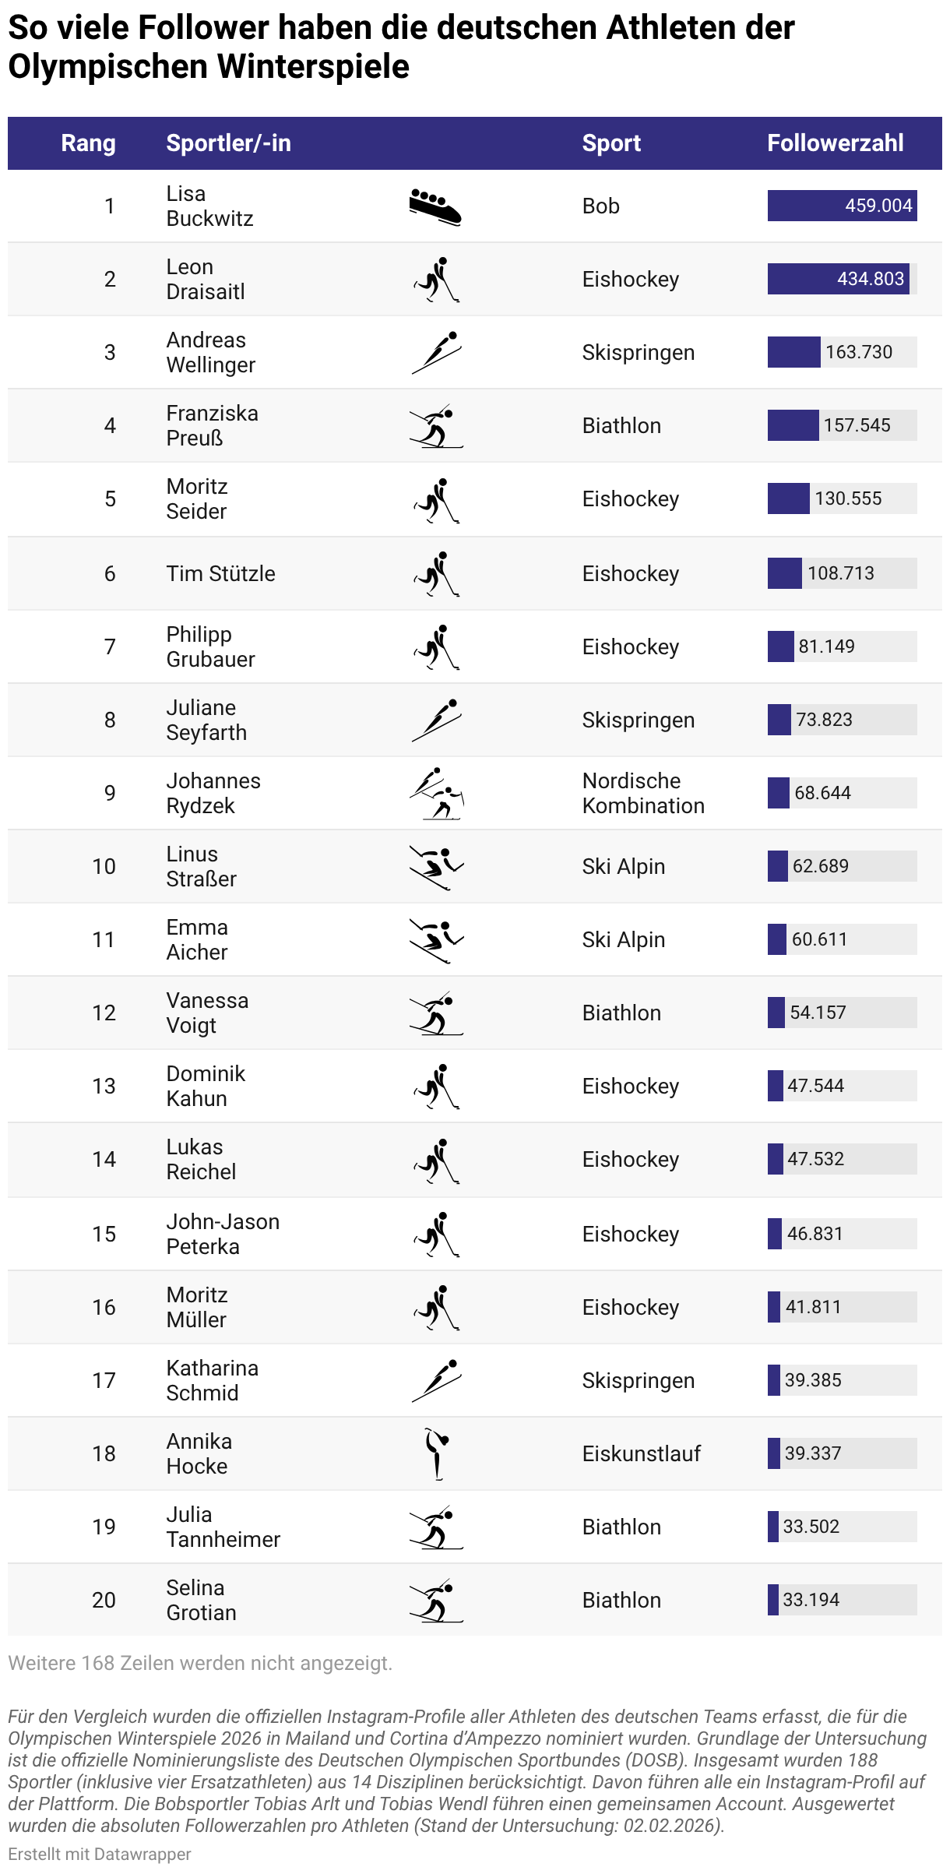Screen dimensions: 950x1874
Task: Click the Sportler/-in column header
Action: coord(228,143)
